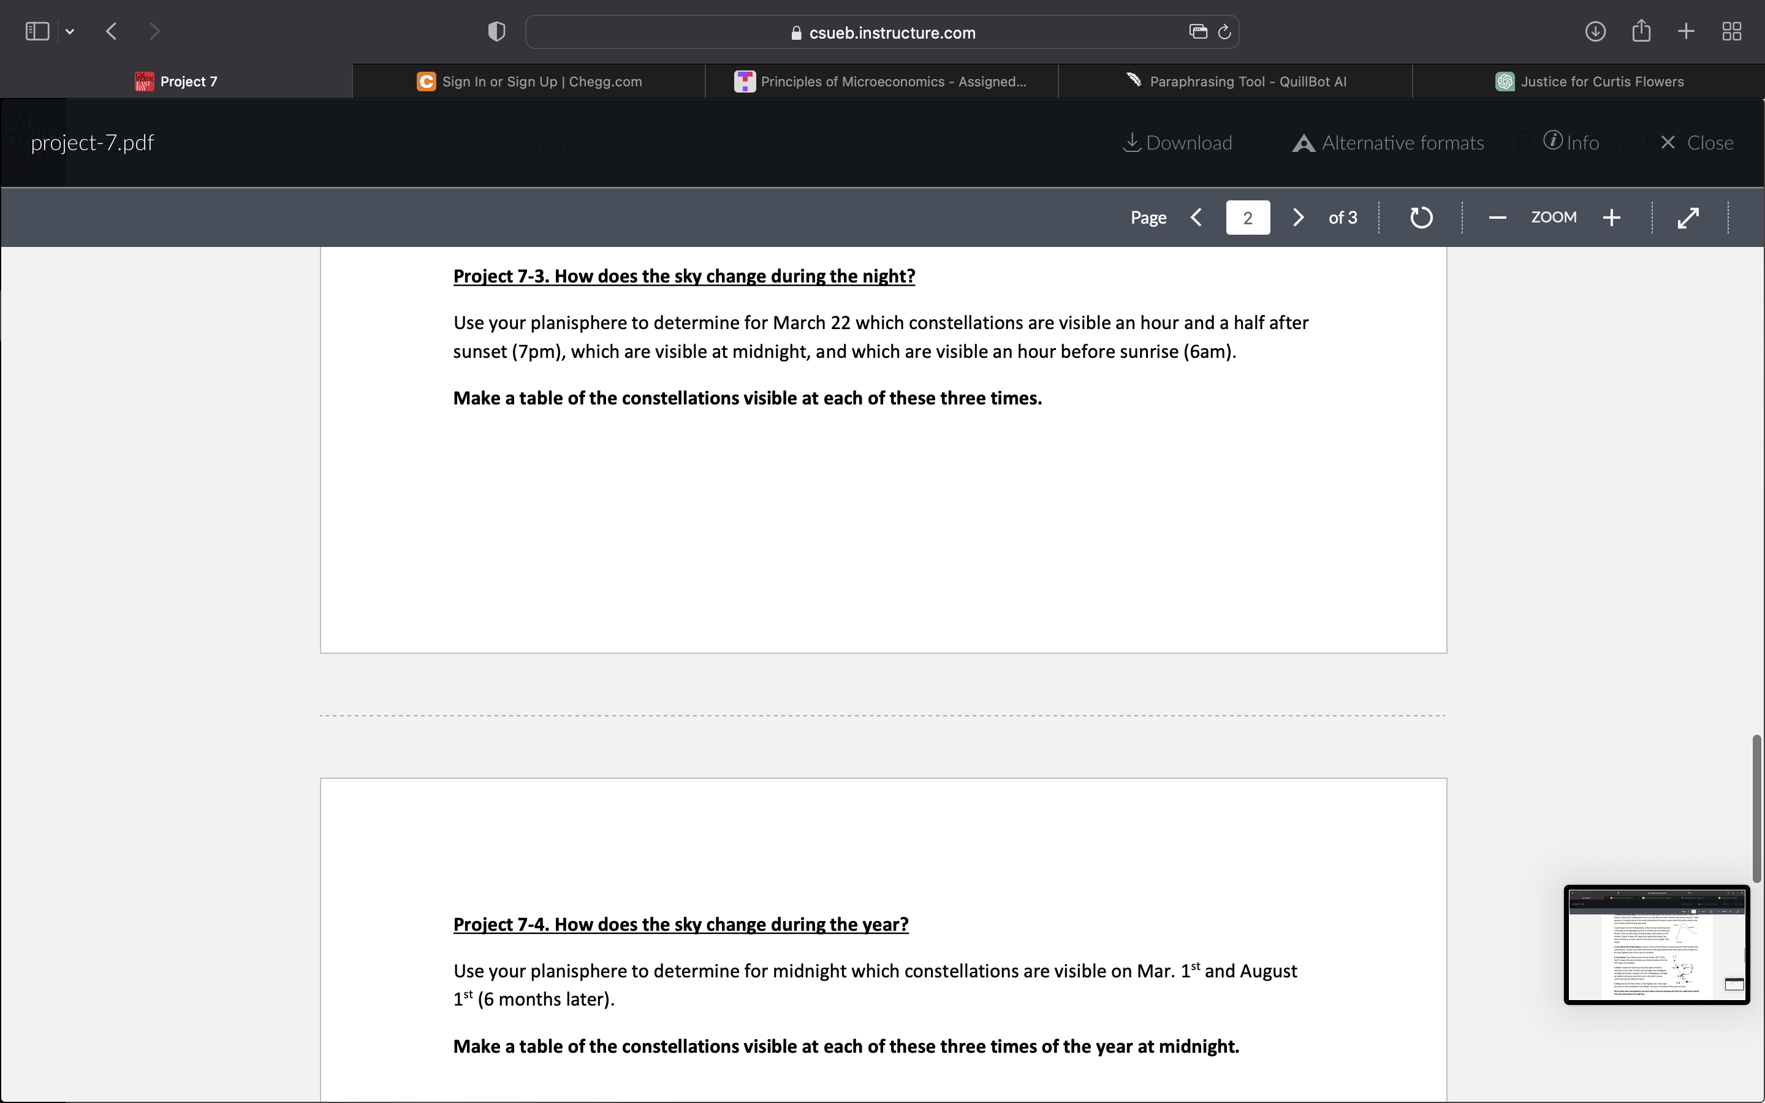Image resolution: width=1765 pixels, height=1103 pixels.
Task: Go to the next PDF page
Action: [1298, 218]
